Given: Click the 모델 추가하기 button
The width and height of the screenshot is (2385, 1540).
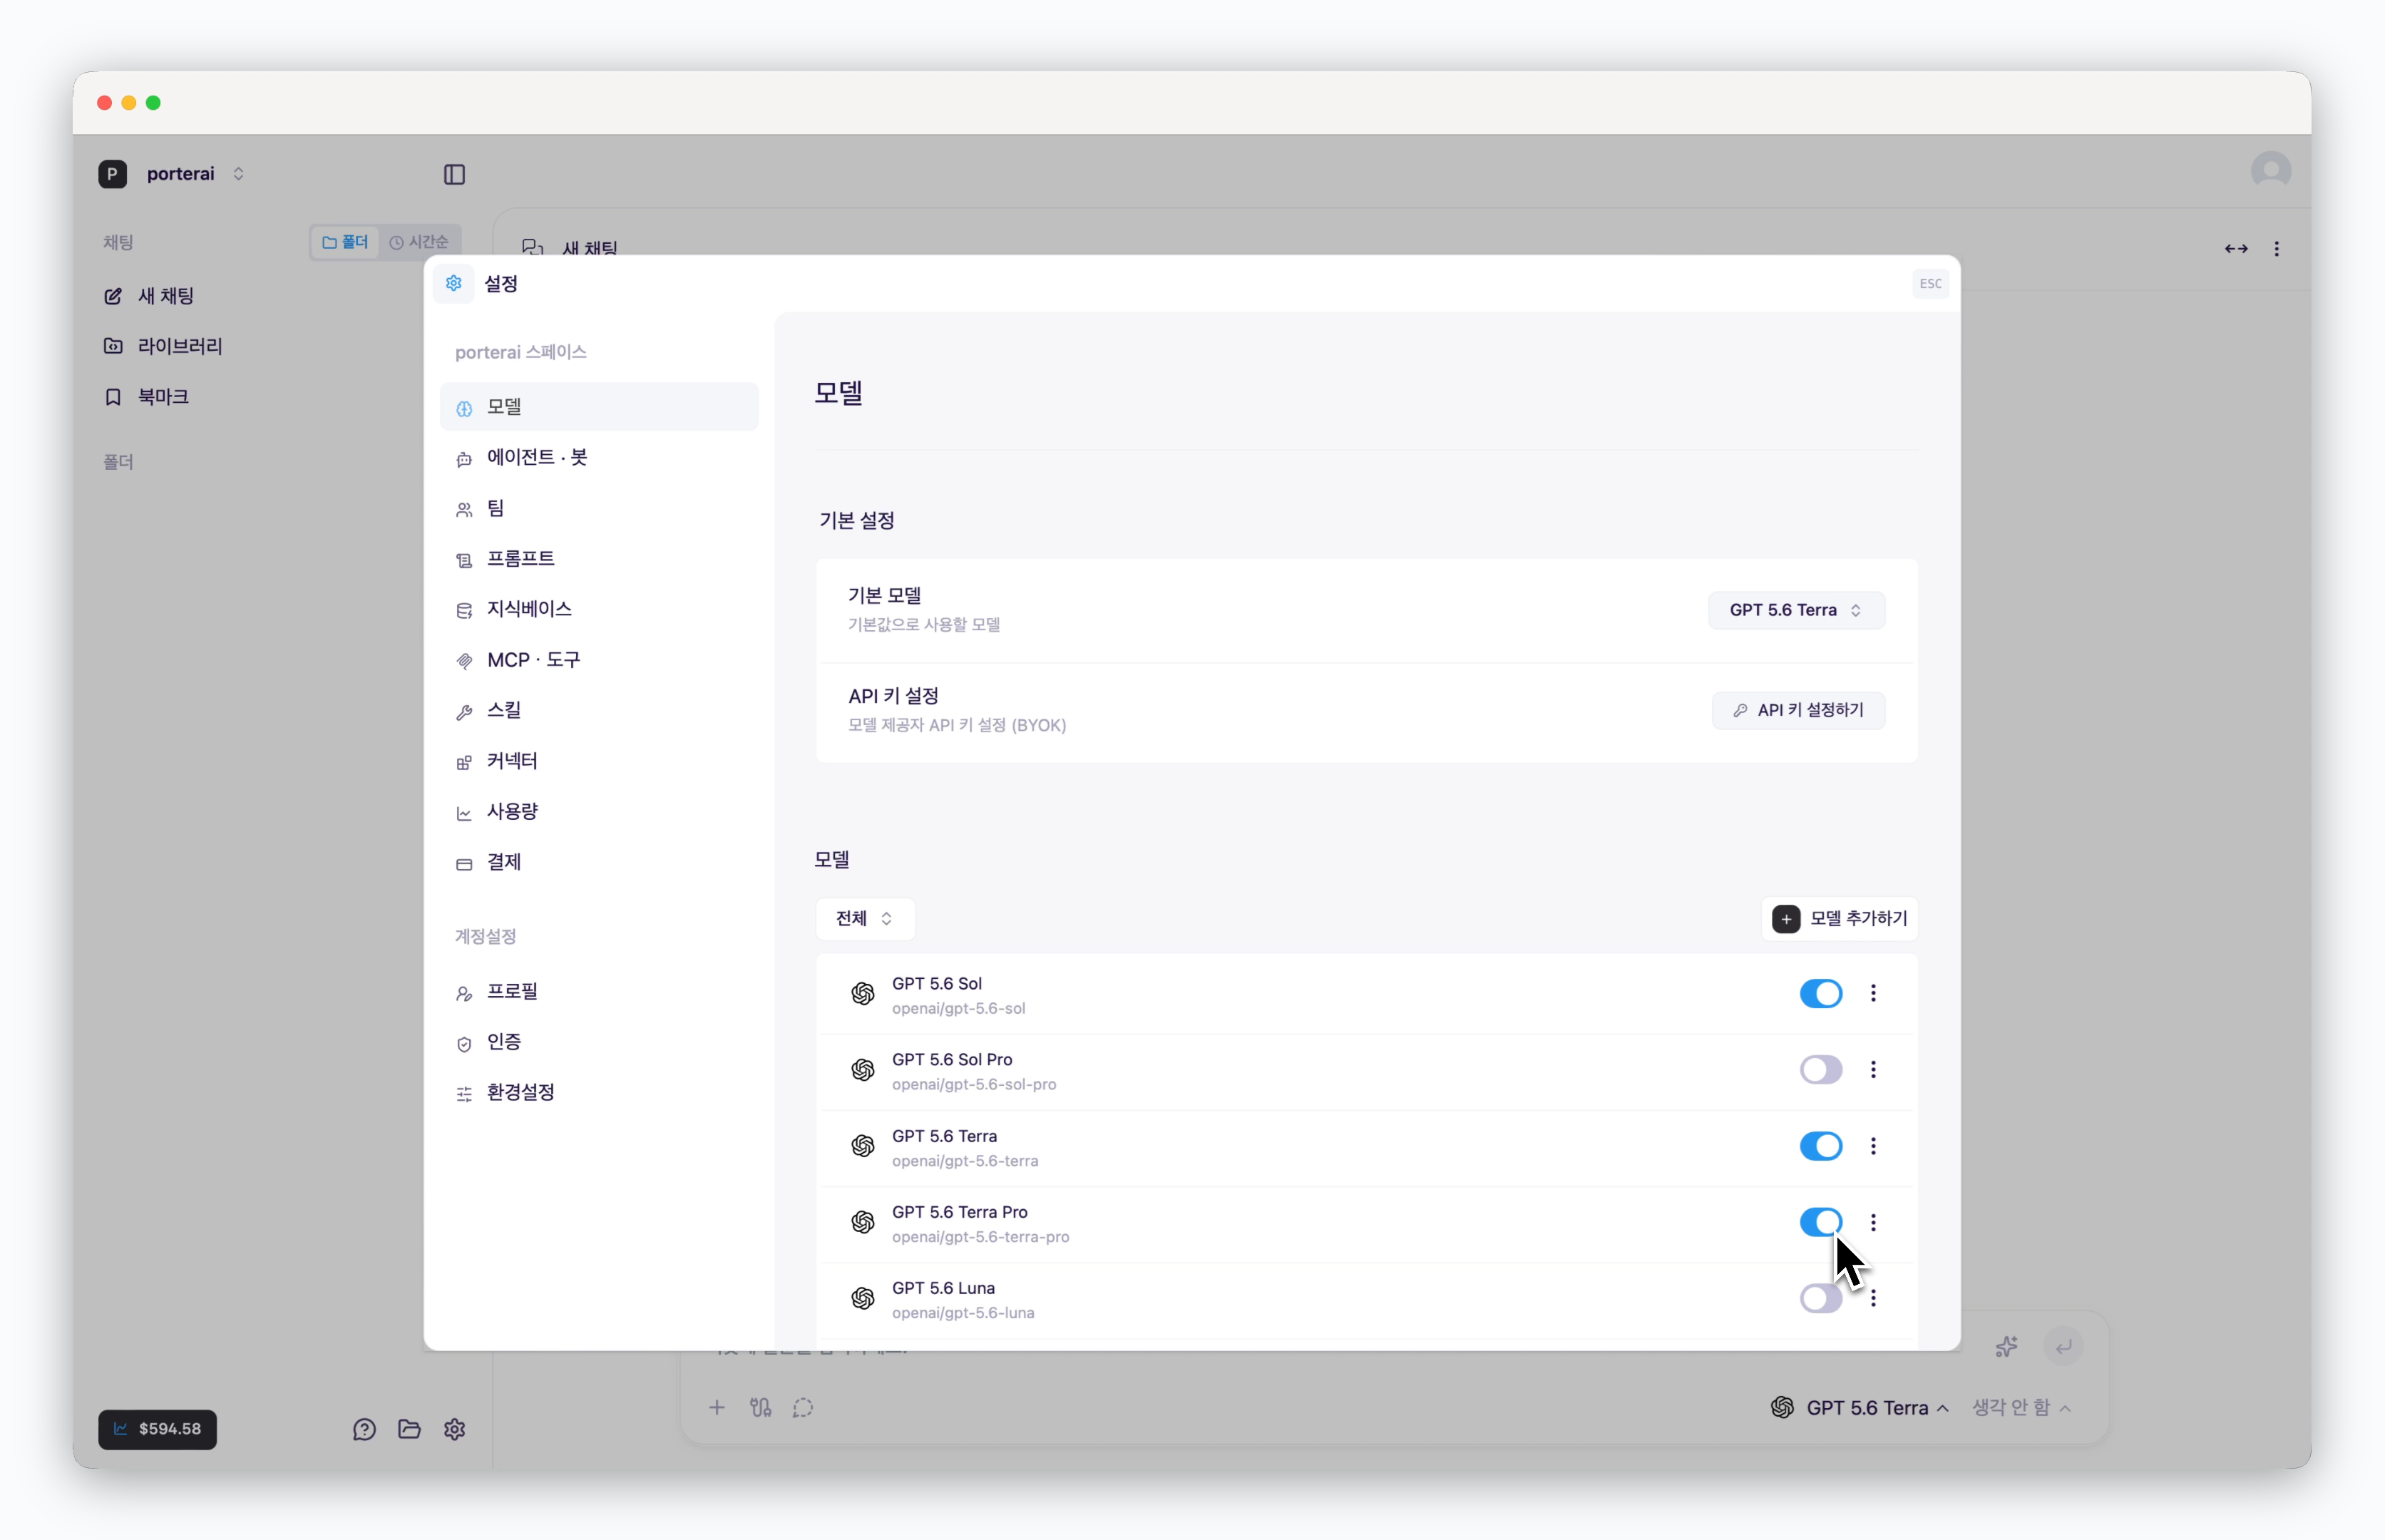Looking at the screenshot, I should pyautogui.click(x=1839, y=918).
